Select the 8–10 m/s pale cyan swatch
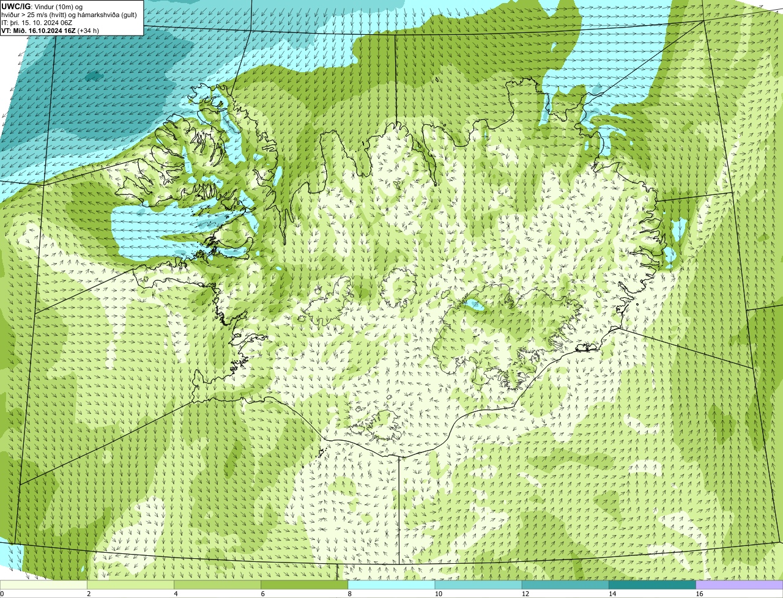This screenshot has width=783, height=598. click(x=391, y=585)
